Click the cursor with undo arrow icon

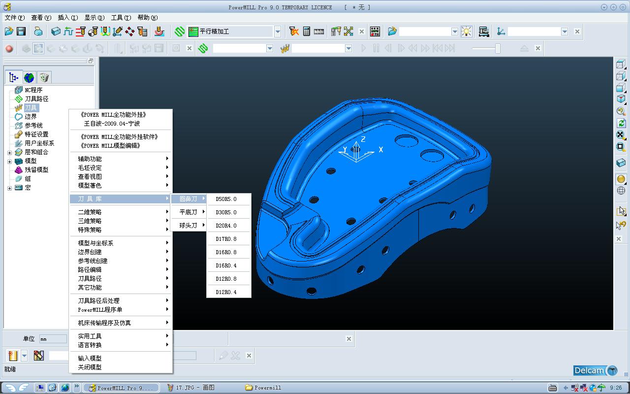(x=621, y=226)
